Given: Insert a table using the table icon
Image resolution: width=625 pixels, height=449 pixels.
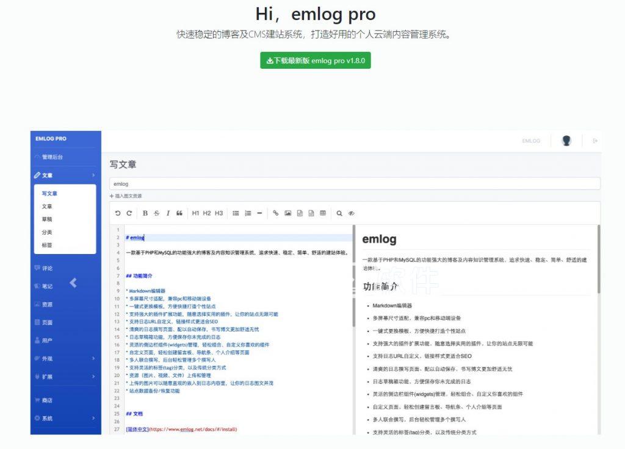Looking at the screenshot, I should [x=323, y=213].
